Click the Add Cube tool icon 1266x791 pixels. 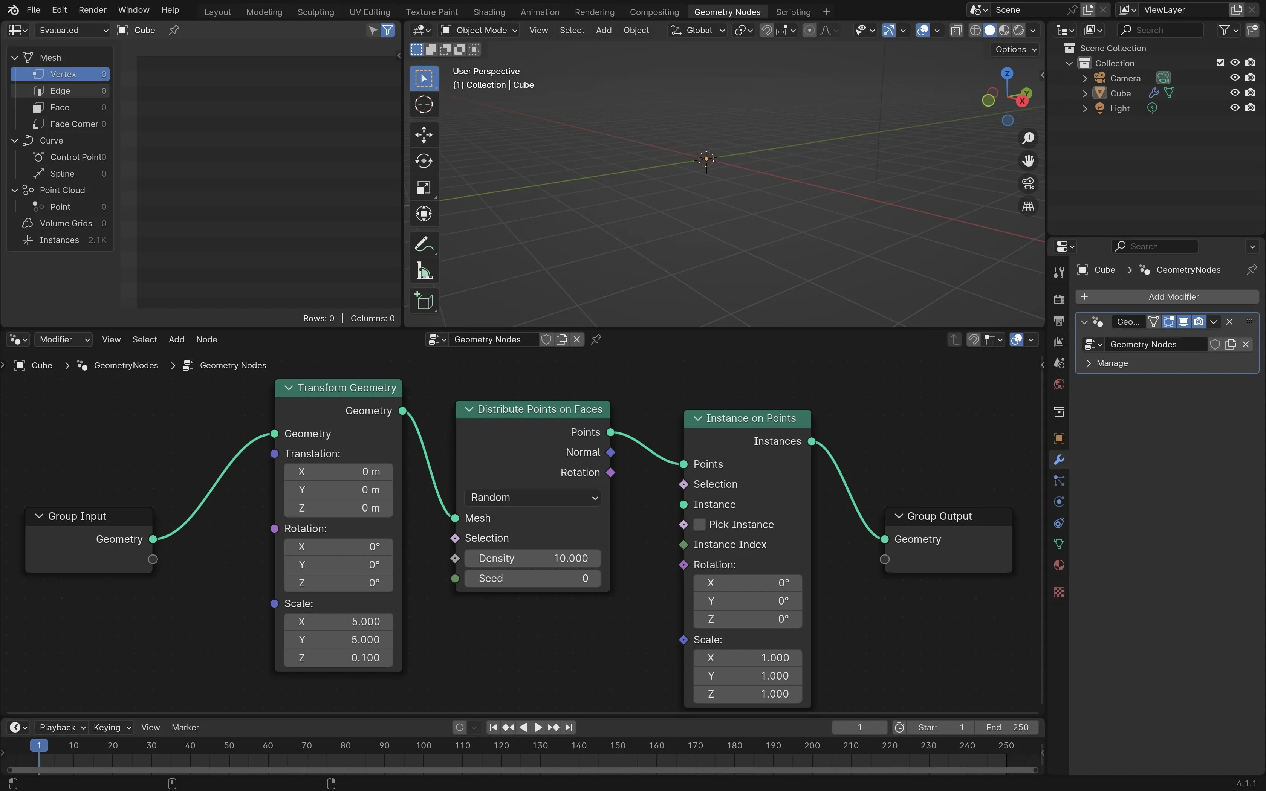pos(423,301)
